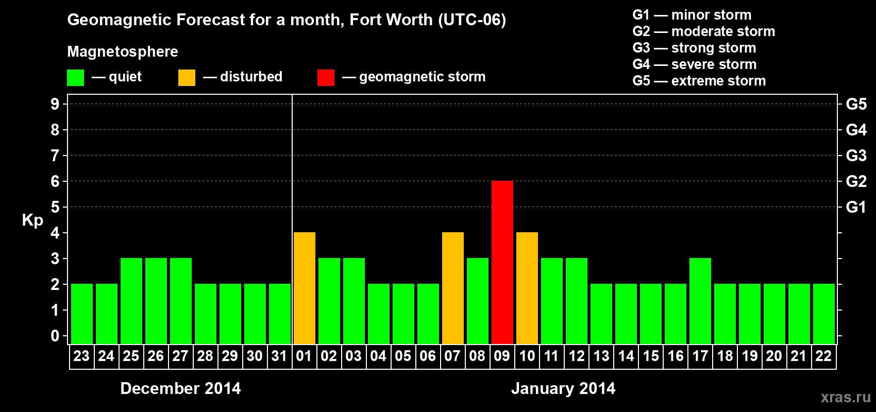Click the red geomagnetic storm legend swatch
Viewport: 876px width, 412px height.
[326, 78]
